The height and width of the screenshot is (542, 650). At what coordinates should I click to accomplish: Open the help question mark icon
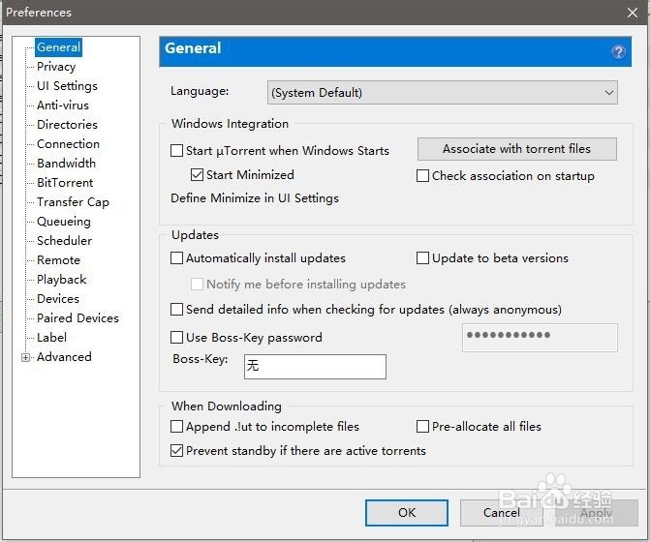tap(618, 51)
